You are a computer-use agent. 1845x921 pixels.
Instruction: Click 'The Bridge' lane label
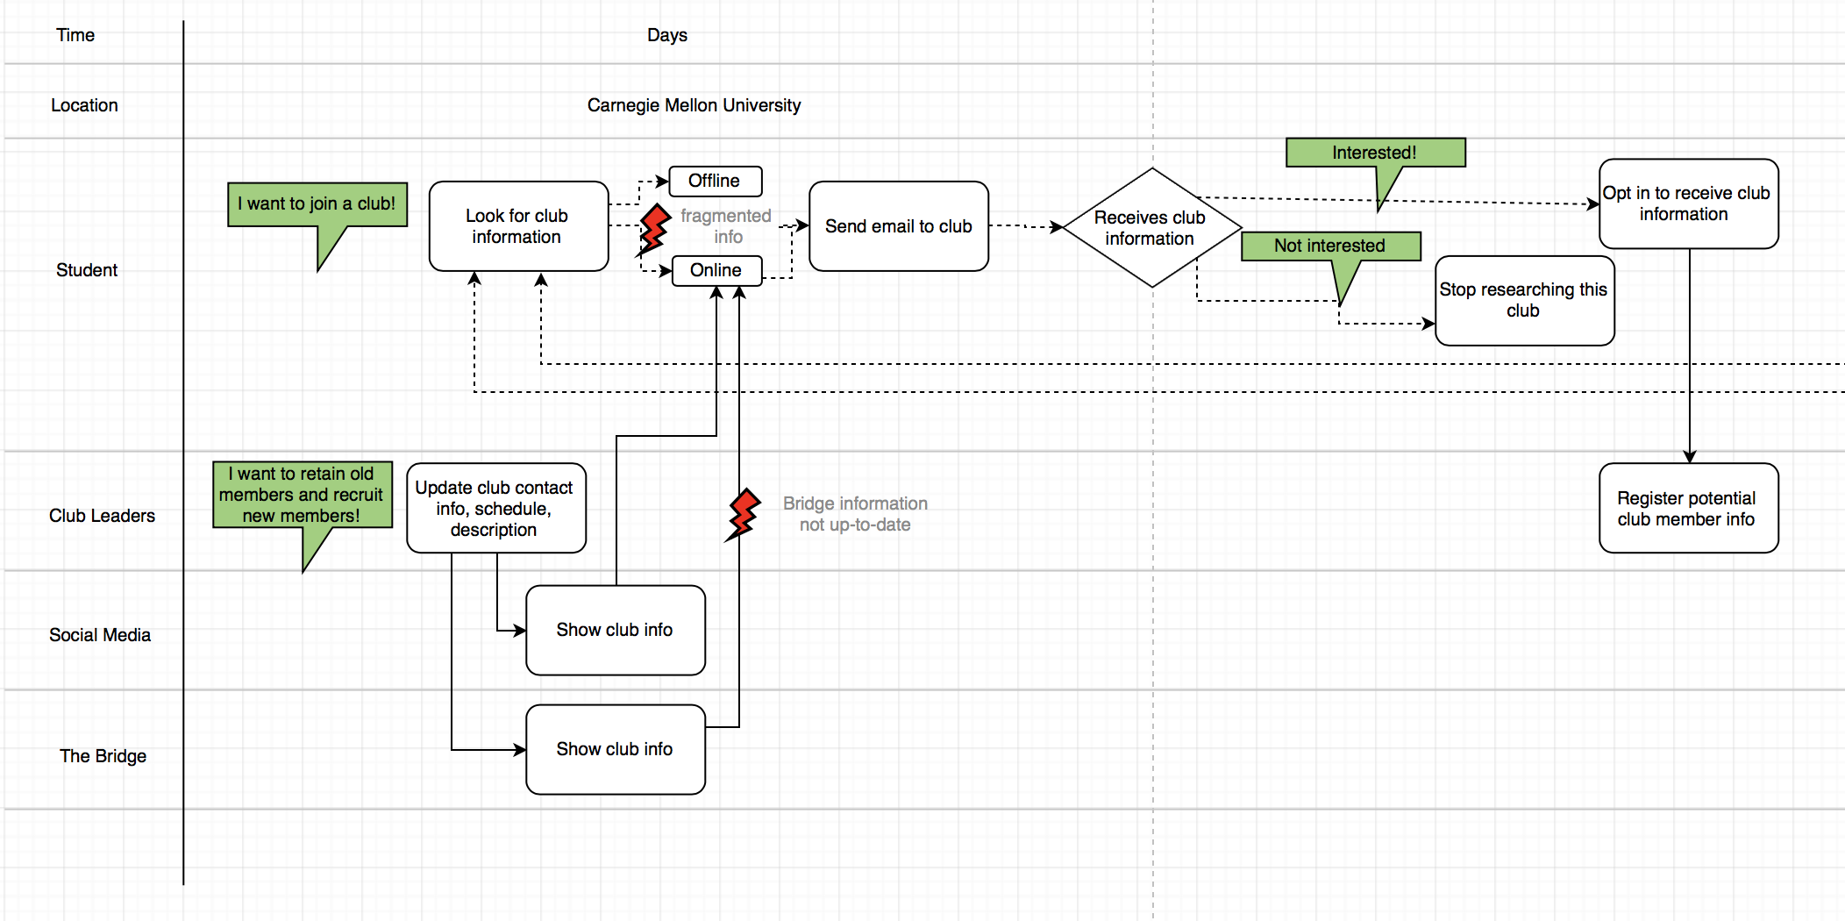(x=103, y=756)
